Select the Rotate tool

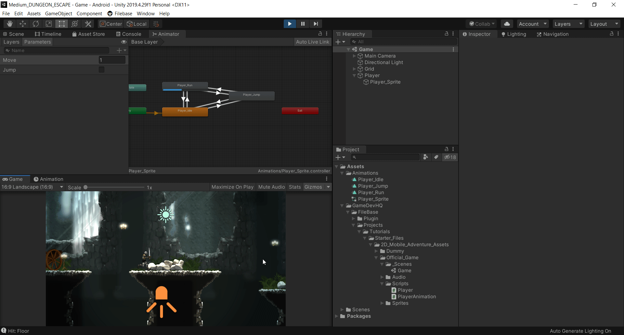click(x=35, y=23)
